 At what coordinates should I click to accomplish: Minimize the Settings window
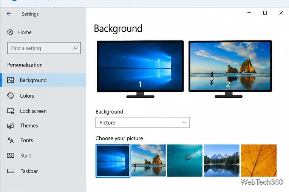point(249,13)
